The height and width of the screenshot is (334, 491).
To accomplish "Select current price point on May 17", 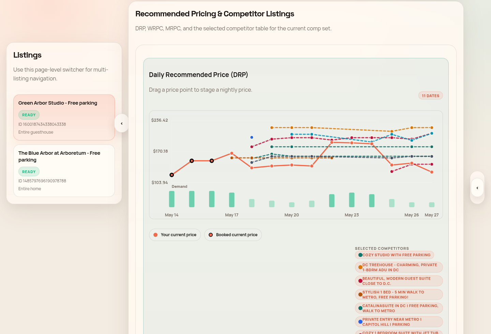I will (232, 153).
